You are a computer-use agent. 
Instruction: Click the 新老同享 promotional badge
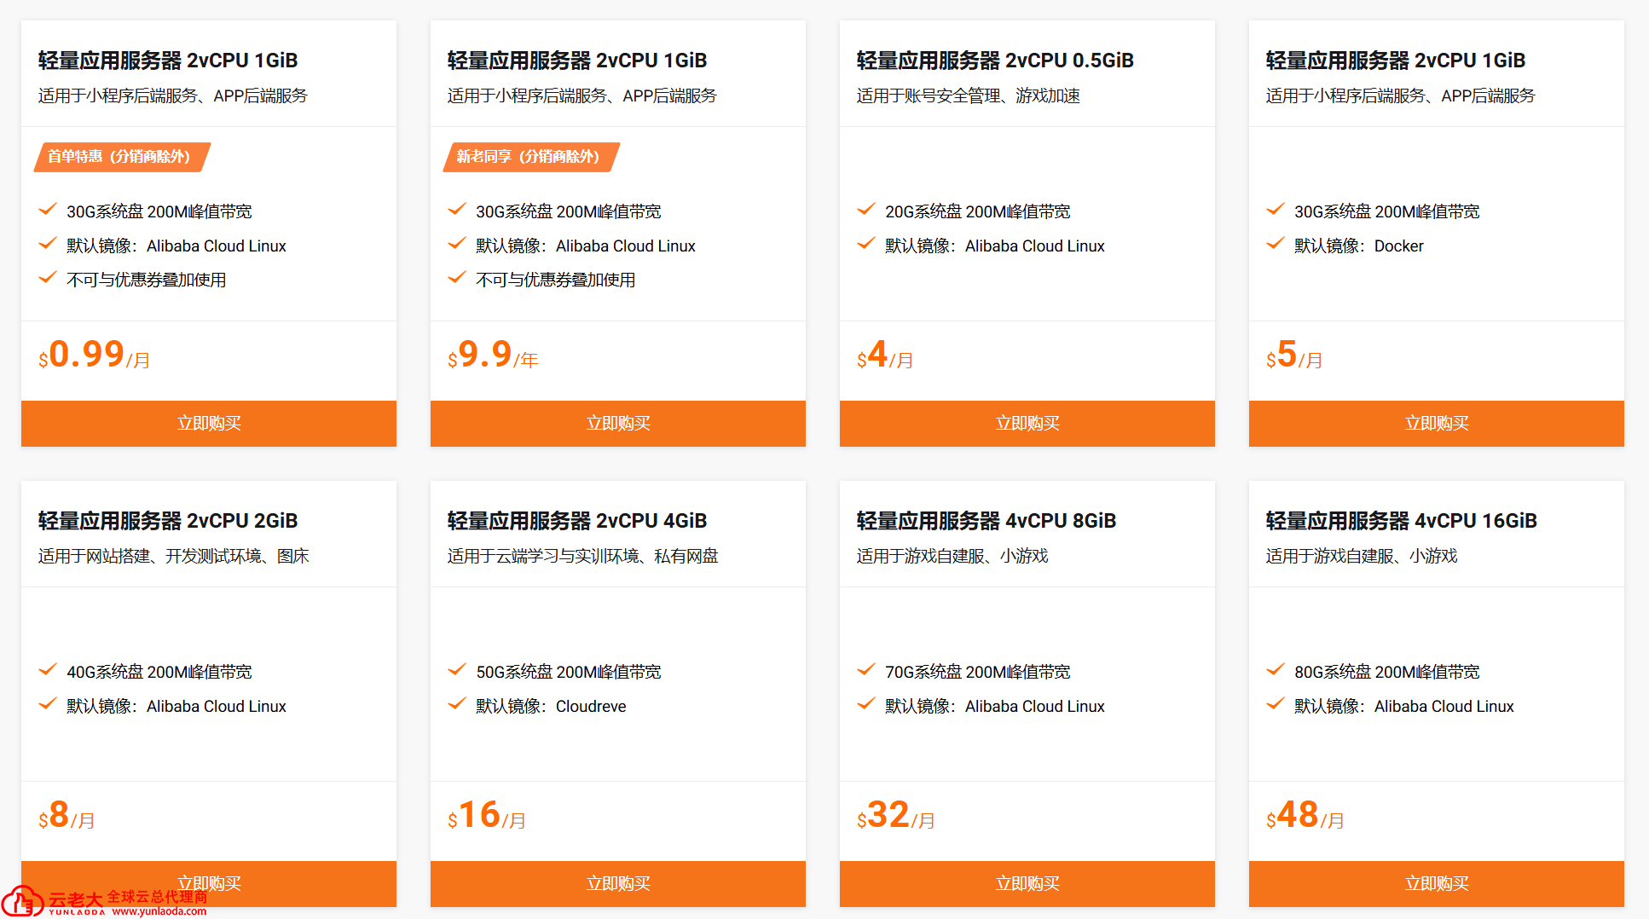(x=529, y=157)
